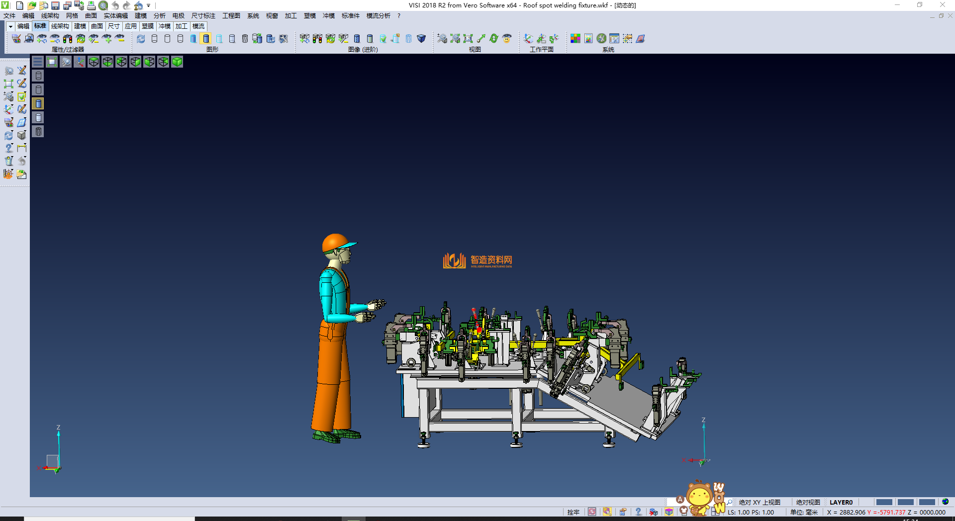
Task: Click the LAYER0 label in status bar
Action: point(841,502)
